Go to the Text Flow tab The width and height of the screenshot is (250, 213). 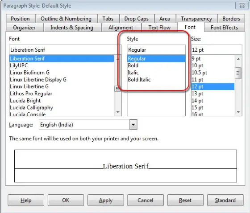[x=160, y=27]
